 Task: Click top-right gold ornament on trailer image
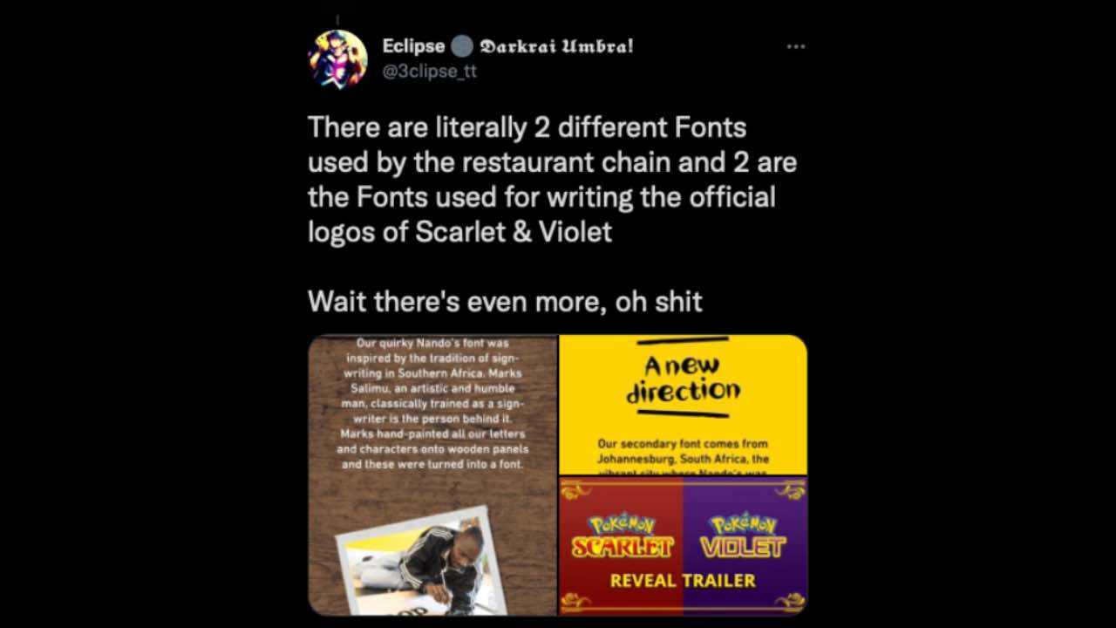pyautogui.click(x=790, y=490)
